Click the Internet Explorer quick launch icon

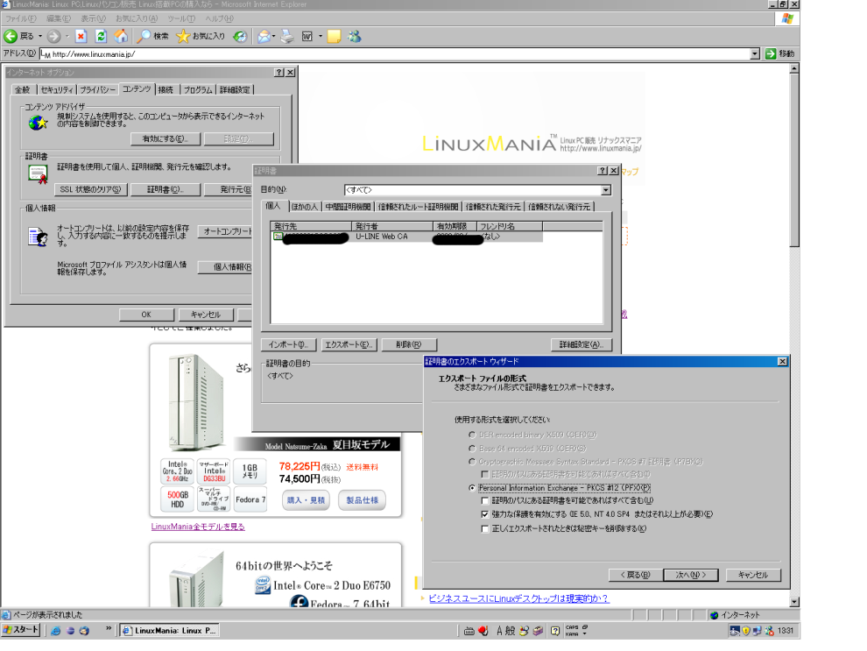[x=56, y=630]
